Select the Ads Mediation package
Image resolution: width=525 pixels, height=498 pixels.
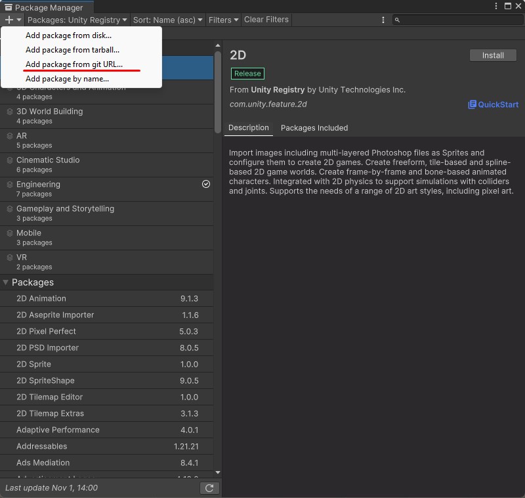pos(106,463)
